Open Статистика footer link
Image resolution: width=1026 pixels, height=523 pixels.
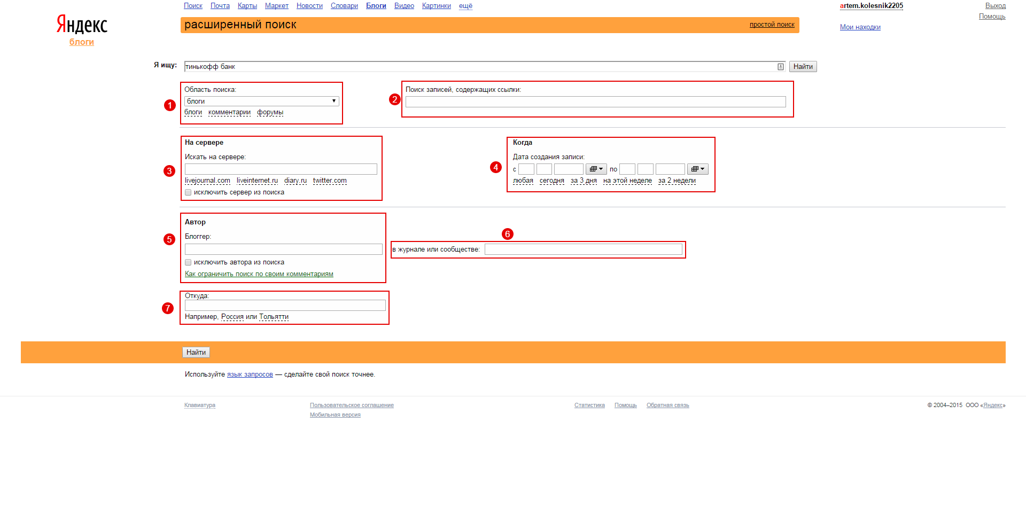point(589,405)
